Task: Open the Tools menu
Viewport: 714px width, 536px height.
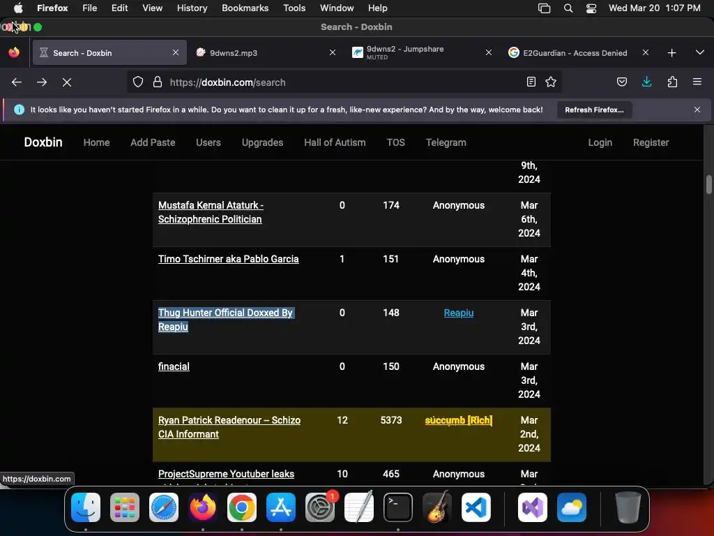Action: pyautogui.click(x=294, y=8)
